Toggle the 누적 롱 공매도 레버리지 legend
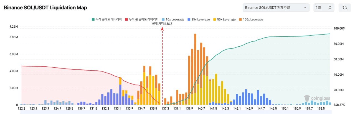This screenshot has height=114, width=355. (x=142, y=19)
